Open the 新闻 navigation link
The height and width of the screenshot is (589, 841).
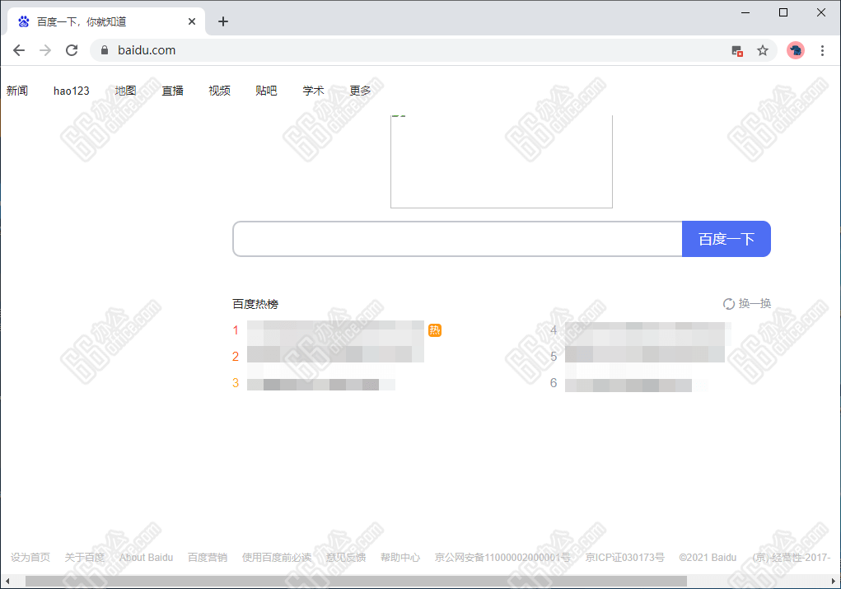pos(17,91)
